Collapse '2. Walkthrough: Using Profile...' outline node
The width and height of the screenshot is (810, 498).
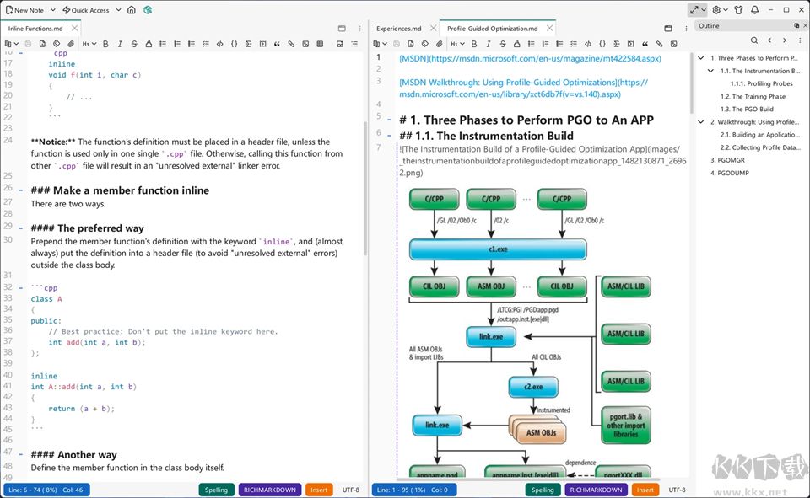tap(701, 122)
